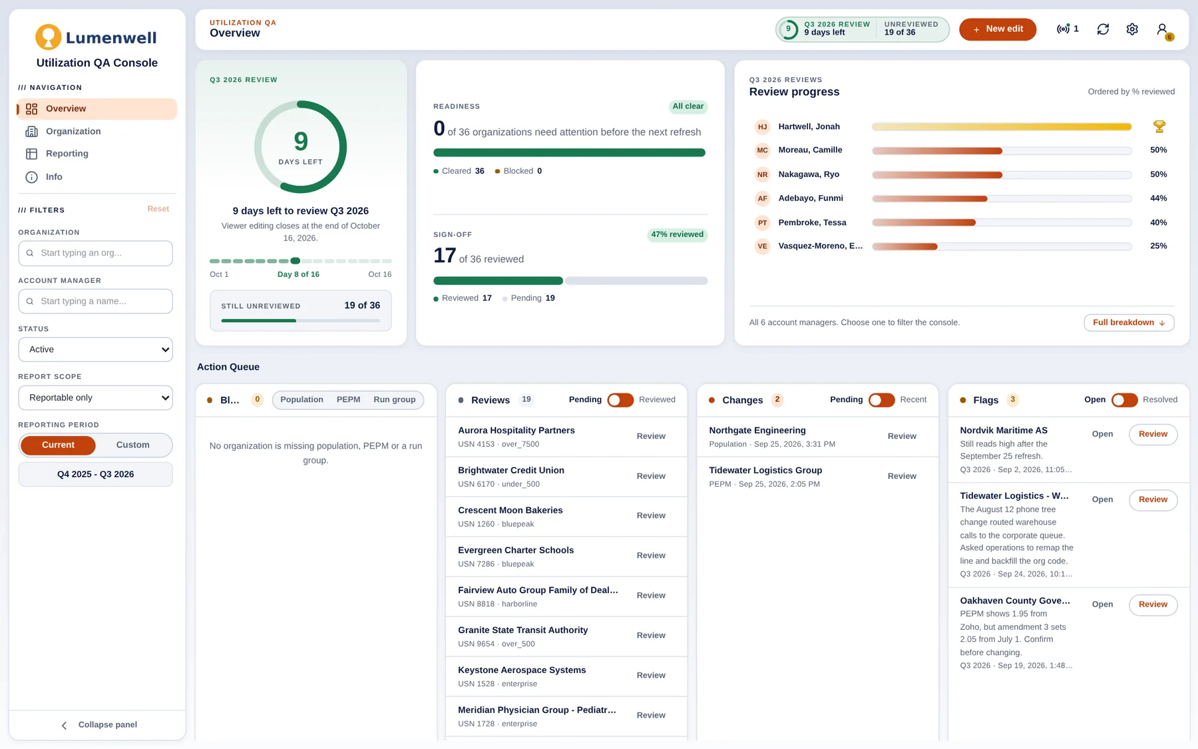Click the Account manager name input

coord(95,301)
